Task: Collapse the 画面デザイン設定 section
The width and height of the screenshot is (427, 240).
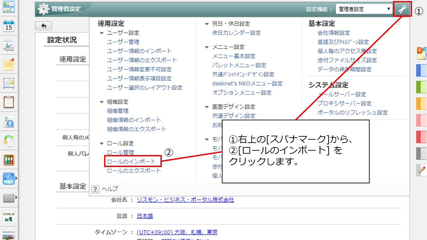Action: [x=207, y=107]
